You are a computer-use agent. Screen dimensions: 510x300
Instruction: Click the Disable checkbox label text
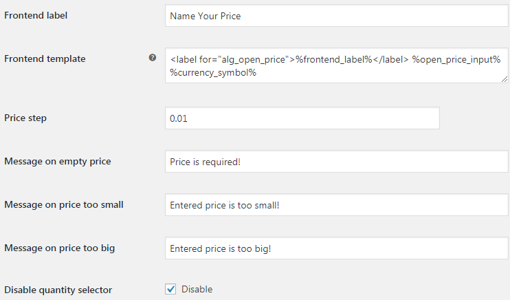(x=197, y=289)
